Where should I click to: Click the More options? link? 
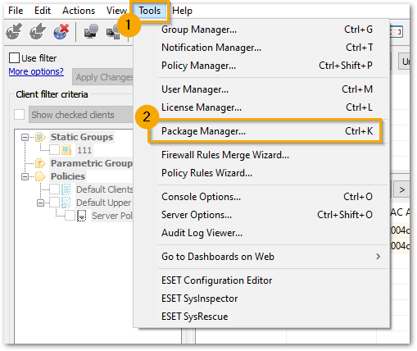[x=36, y=71]
